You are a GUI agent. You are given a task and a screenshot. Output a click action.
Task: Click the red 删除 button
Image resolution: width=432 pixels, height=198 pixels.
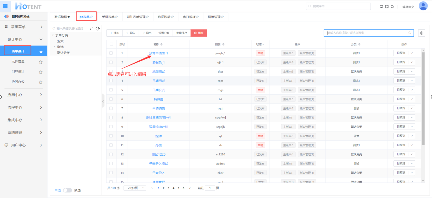coord(199,33)
